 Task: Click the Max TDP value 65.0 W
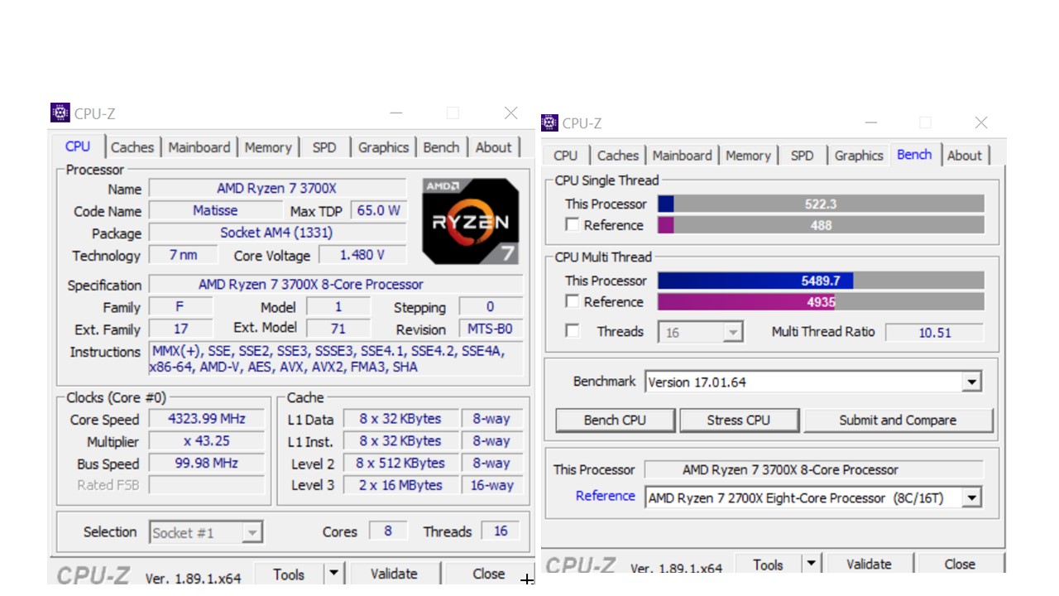379,210
